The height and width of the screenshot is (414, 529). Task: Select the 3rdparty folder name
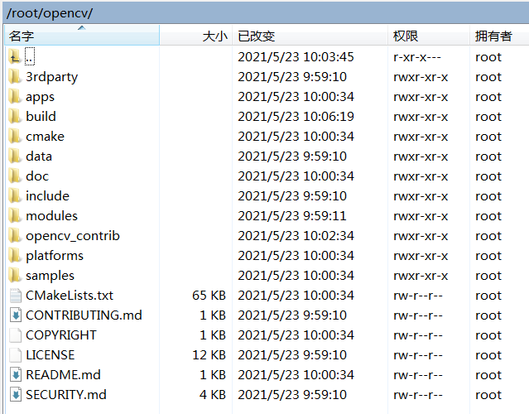(51, 77)
